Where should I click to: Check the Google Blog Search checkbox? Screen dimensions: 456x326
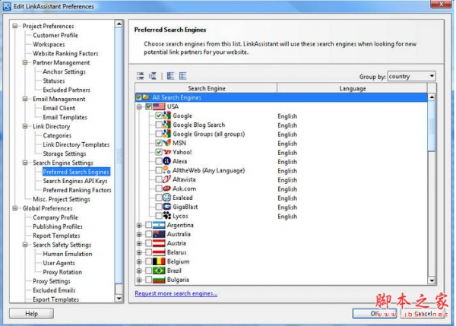click(x=159, y=125)
